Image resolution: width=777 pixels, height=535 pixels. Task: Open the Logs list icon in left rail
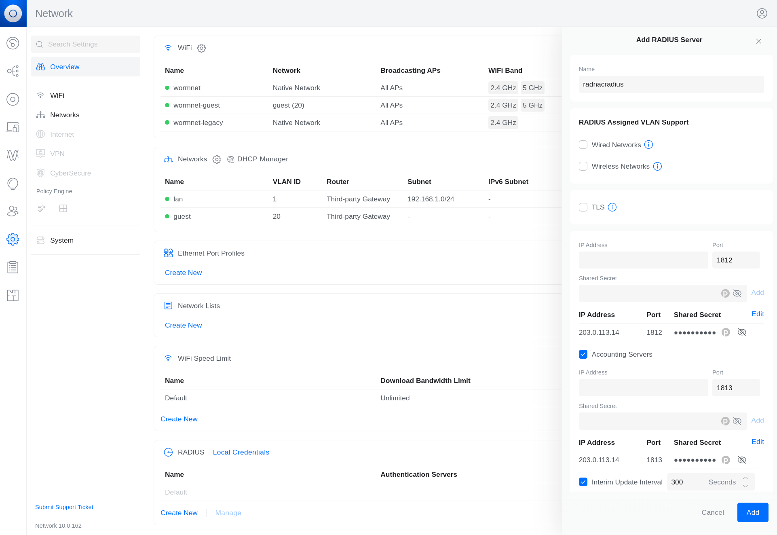coord(13,267)
